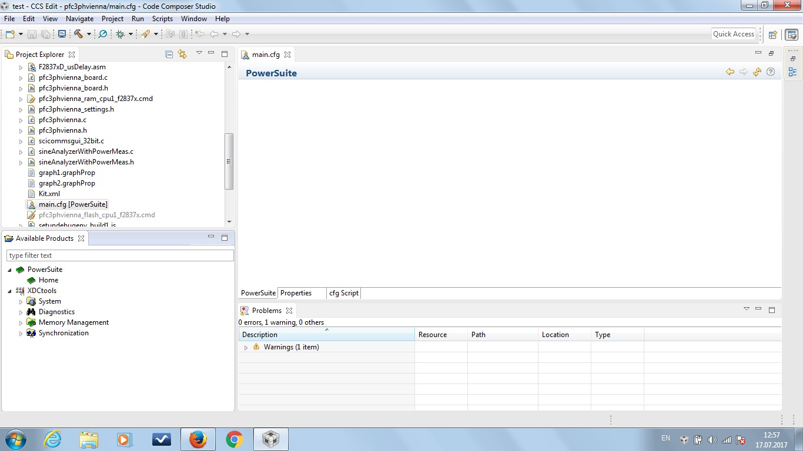
Task: Minimize the Project Explorer view
Action: 211,53
